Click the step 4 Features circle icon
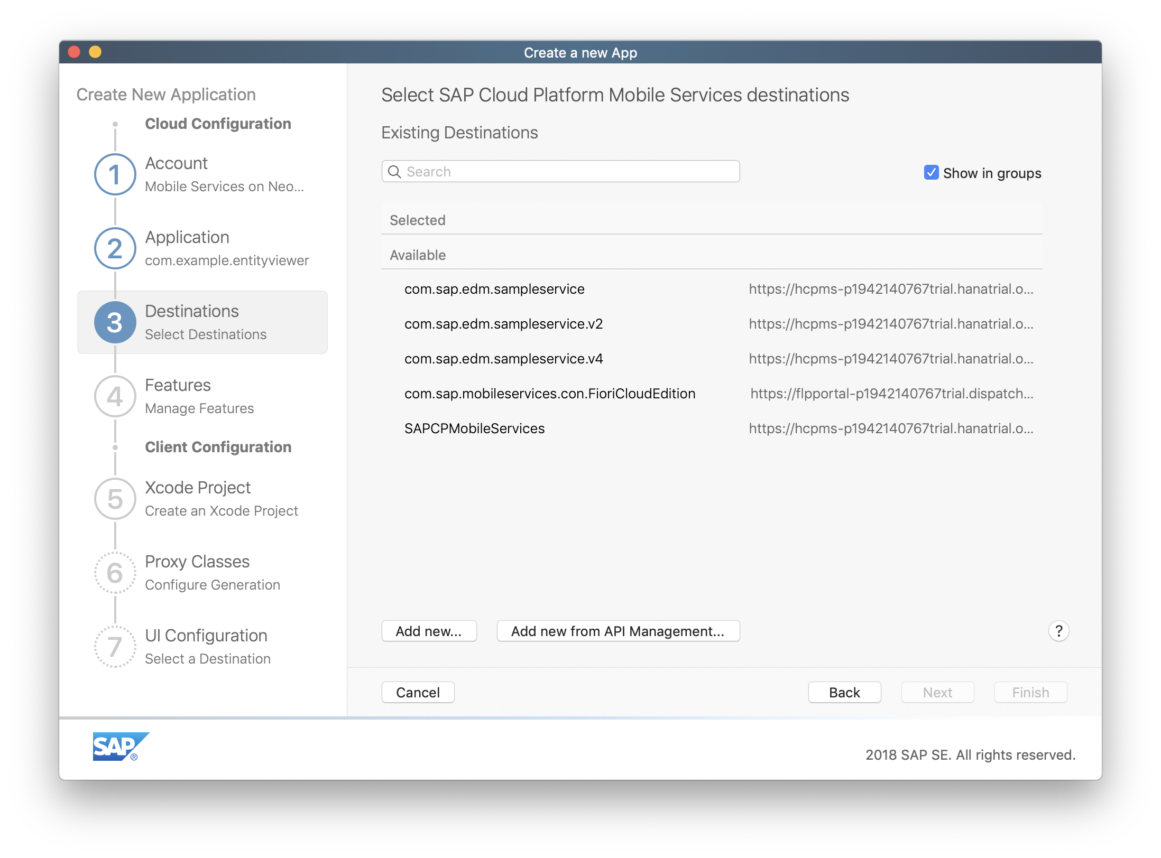1161x858 pixels. point(115,396)
